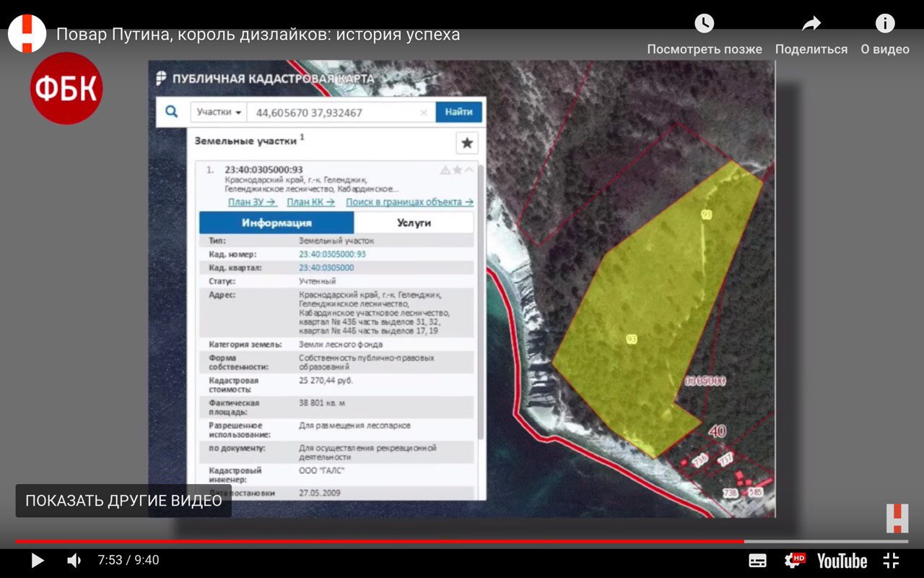This screenshot has width=924, height=578.
Task: Click the status value 'Учтенный'
Action: click(x=318, y=281)
